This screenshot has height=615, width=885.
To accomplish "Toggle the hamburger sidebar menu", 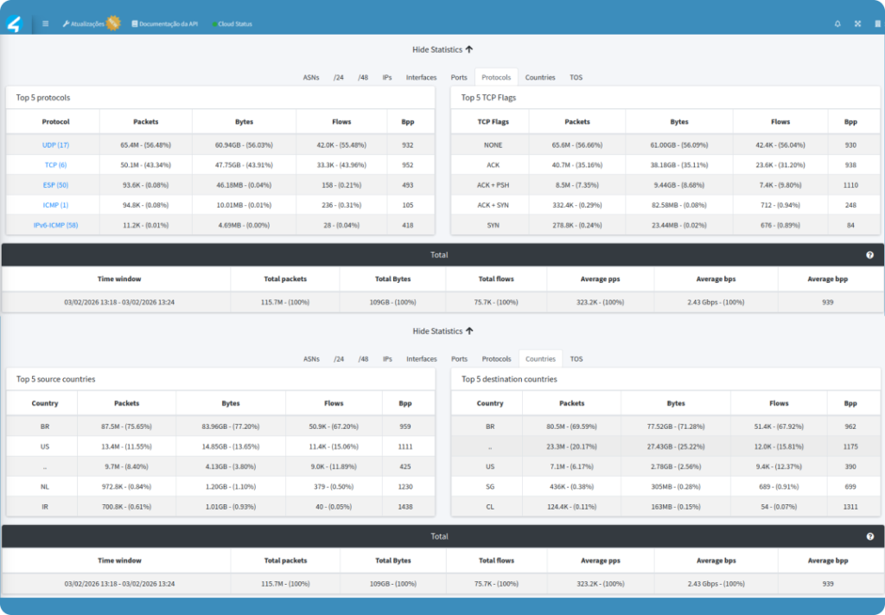I will click(46, 24).
